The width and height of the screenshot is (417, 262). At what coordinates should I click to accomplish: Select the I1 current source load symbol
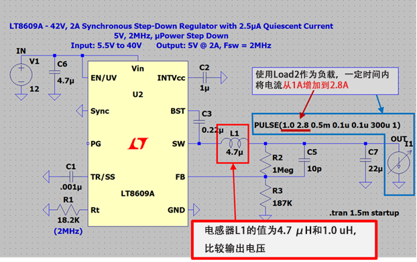(x=399, y=163)
